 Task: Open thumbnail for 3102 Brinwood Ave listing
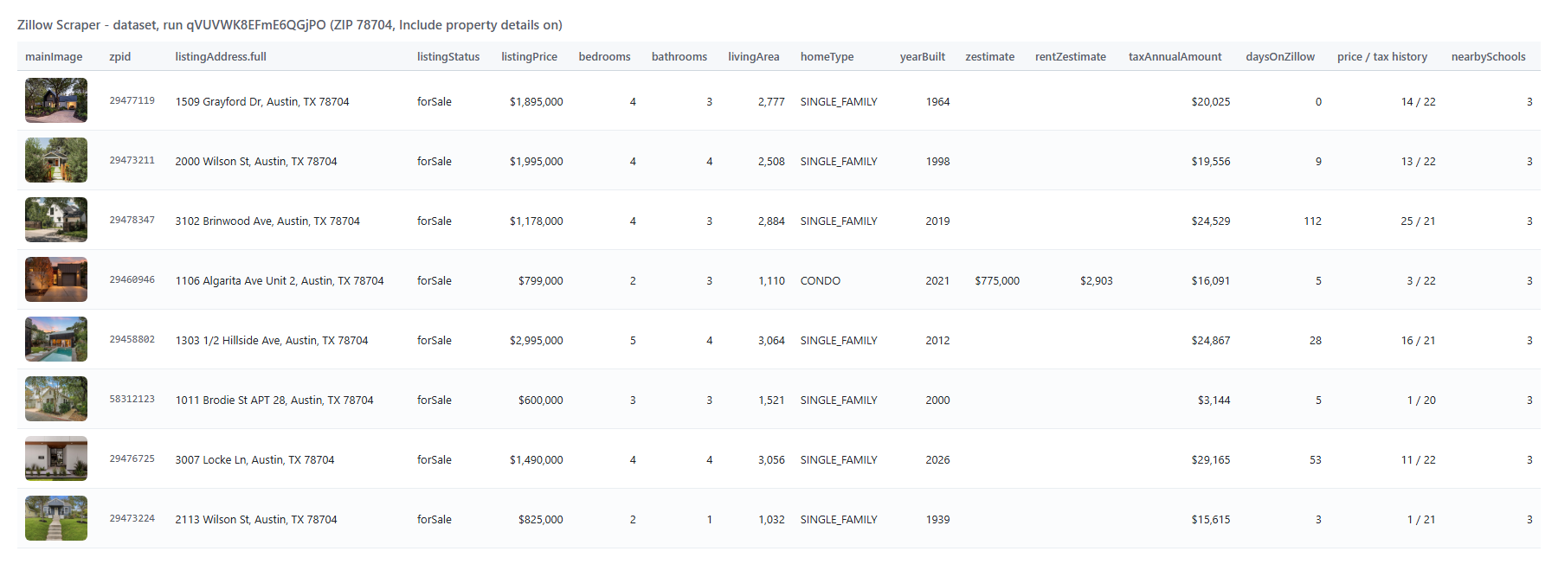click(56, 220)
